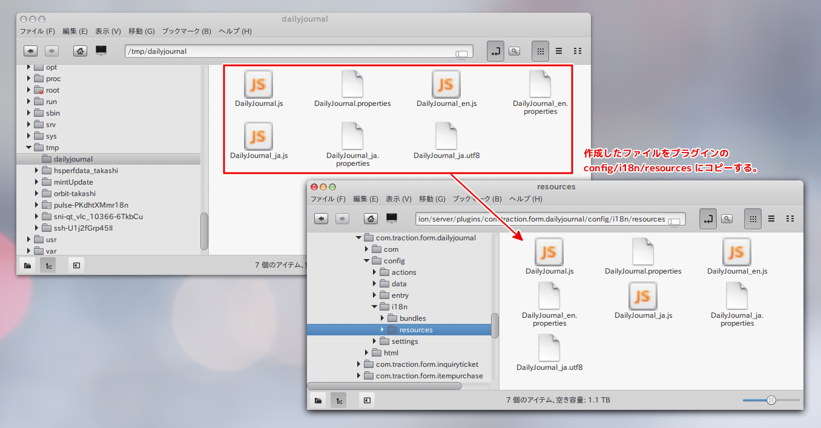Collapse the tmp folder in the tree
Screen dimensions: 821x428
pyautogui.click(x=28, y=148)
